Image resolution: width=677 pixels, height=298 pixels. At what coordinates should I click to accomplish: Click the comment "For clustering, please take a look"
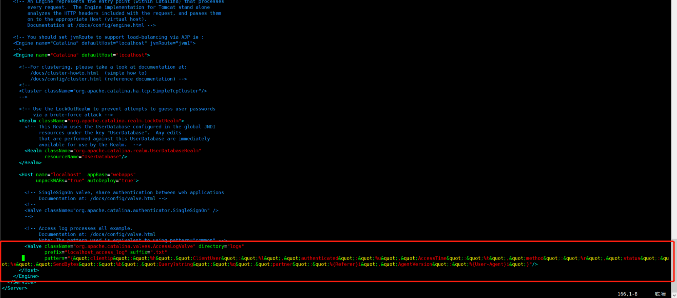103,67
